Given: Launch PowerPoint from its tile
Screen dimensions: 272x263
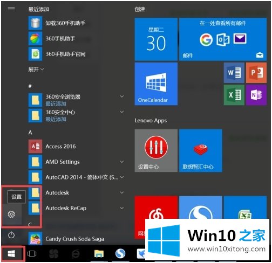Looking at the screenshot, I should click(256, 73).
